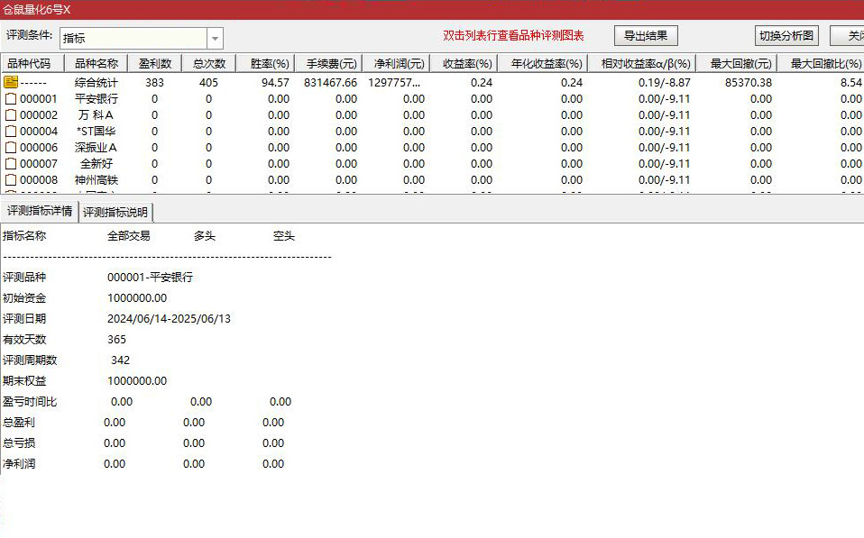
Task: Select the 平安银行 result row
Action: point(99,98)
